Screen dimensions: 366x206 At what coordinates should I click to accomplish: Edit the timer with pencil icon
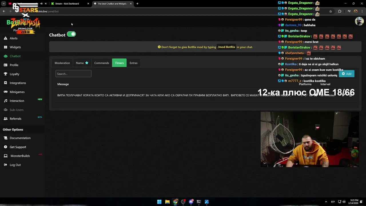pyautogui.click(x=343, y=95)
